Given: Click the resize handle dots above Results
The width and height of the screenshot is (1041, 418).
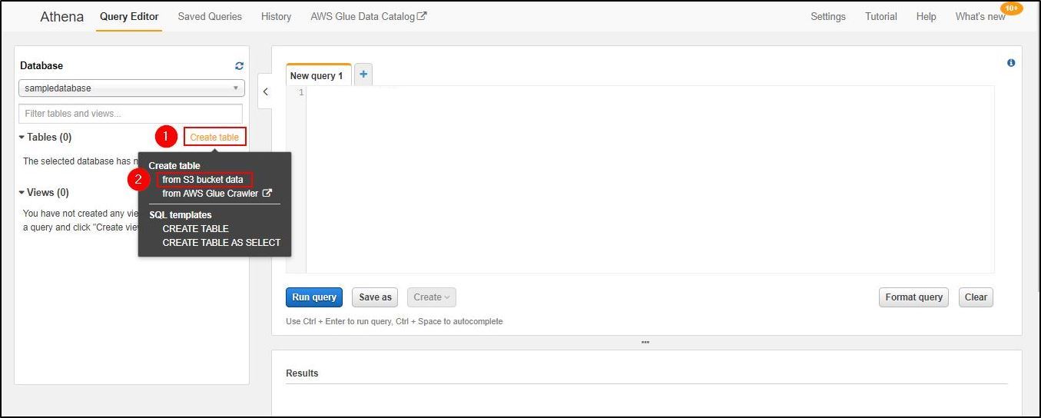Looking at the screenshot, I should 645,343.
